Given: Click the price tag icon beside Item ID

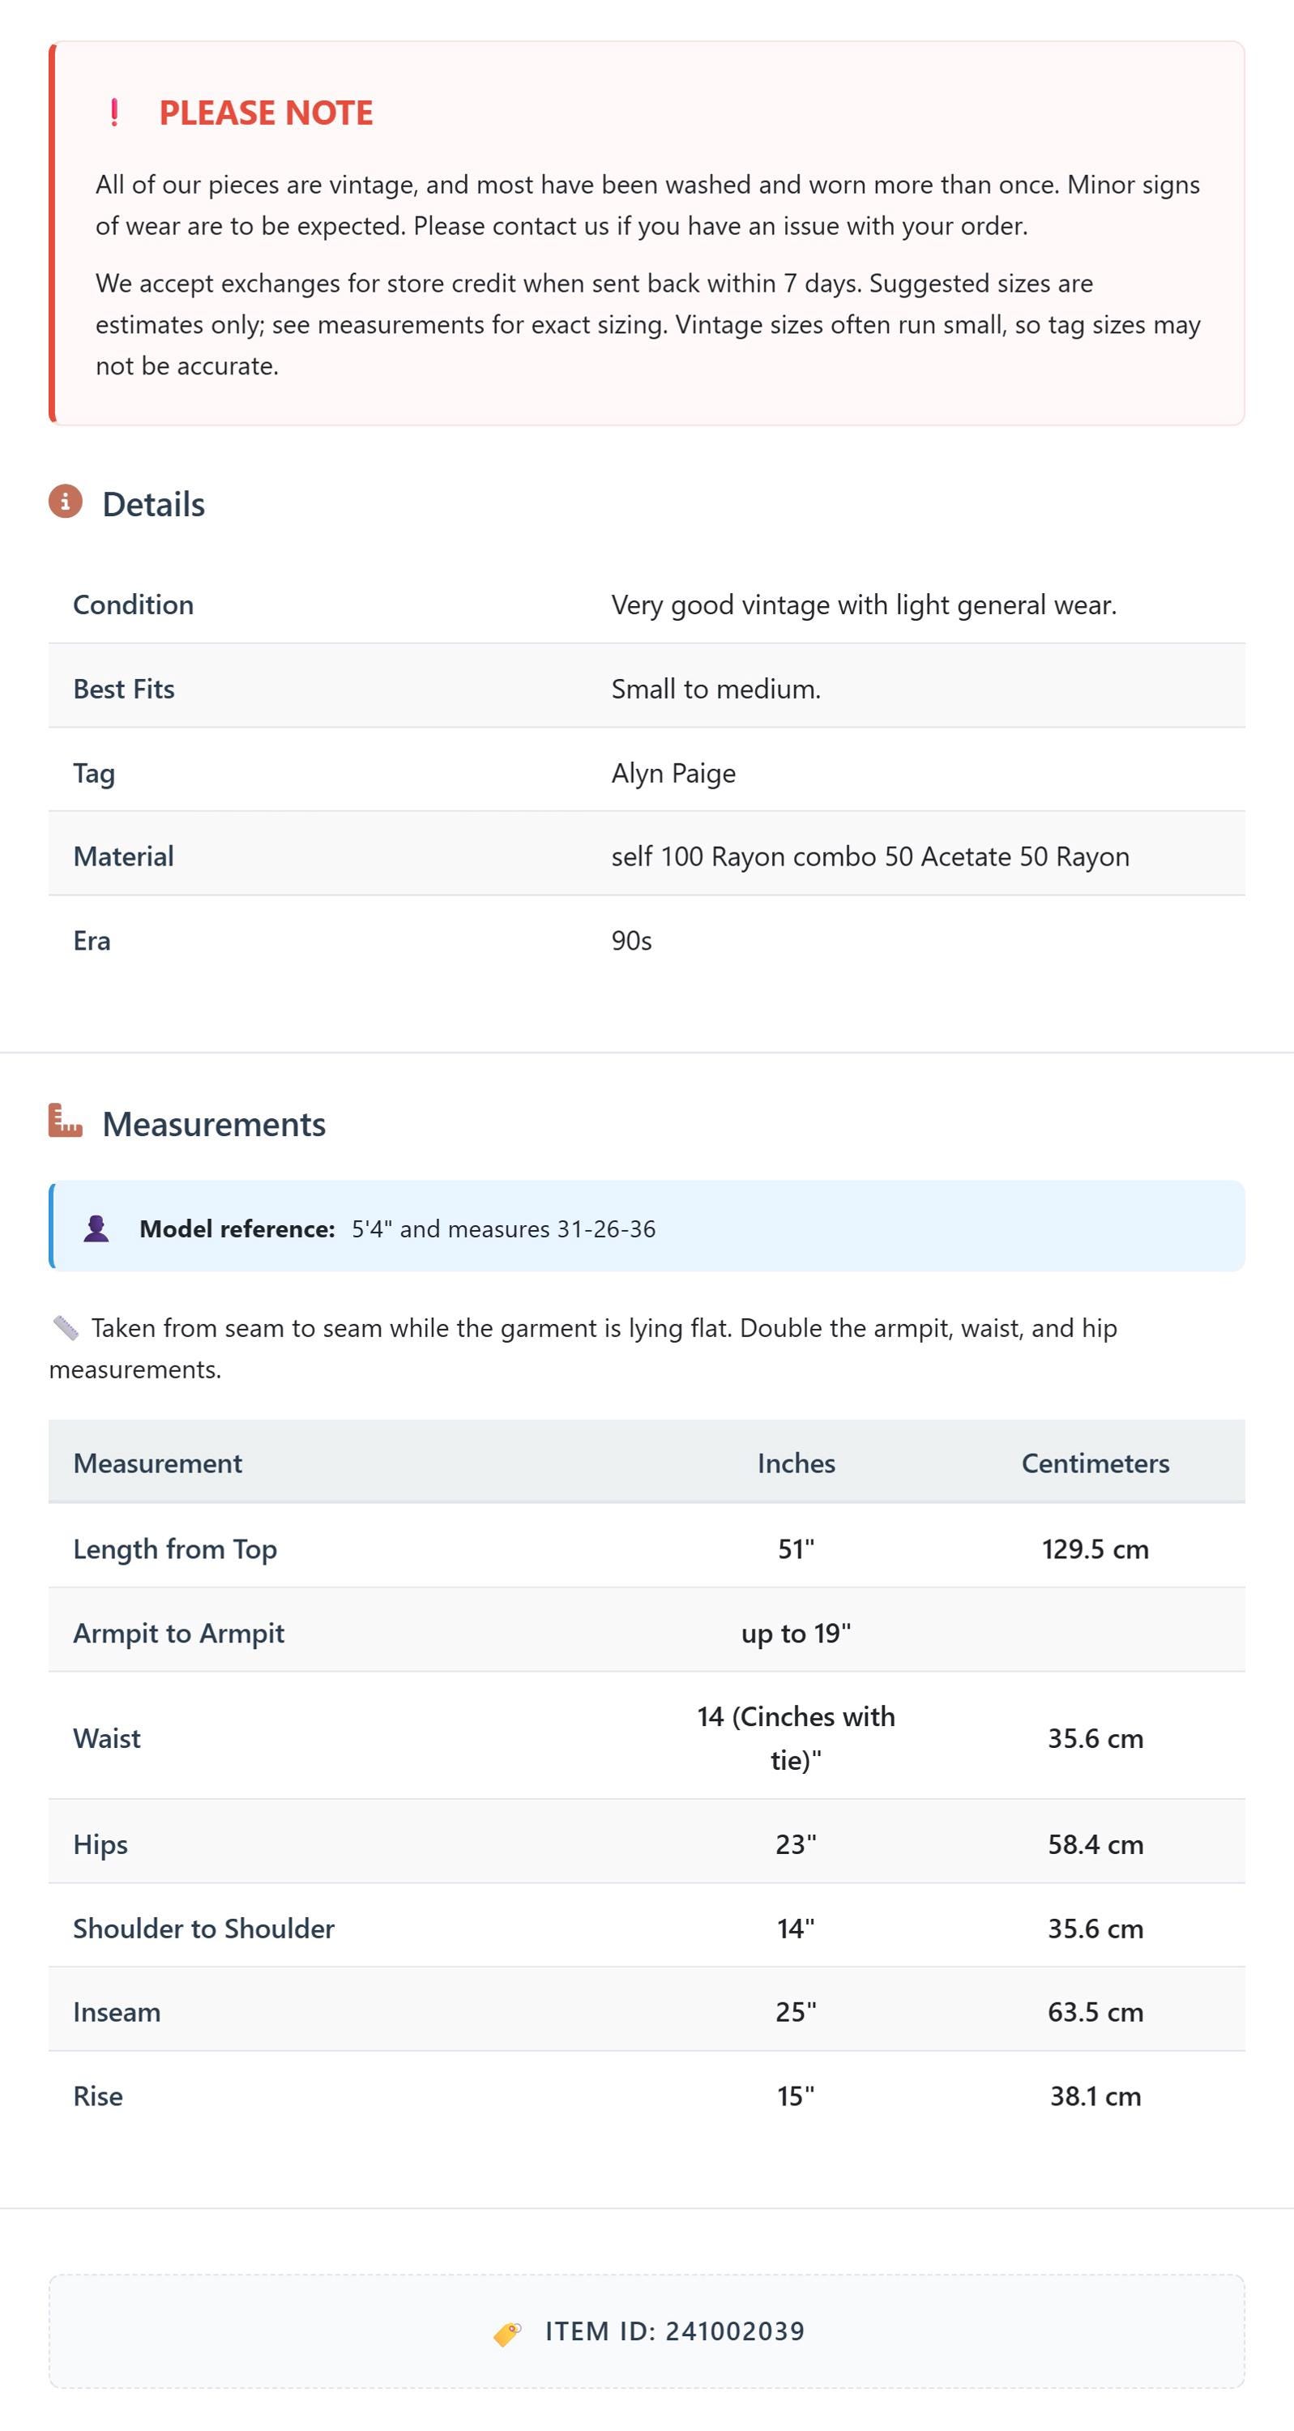Looking at the screenshot, I should [507, 2332].
